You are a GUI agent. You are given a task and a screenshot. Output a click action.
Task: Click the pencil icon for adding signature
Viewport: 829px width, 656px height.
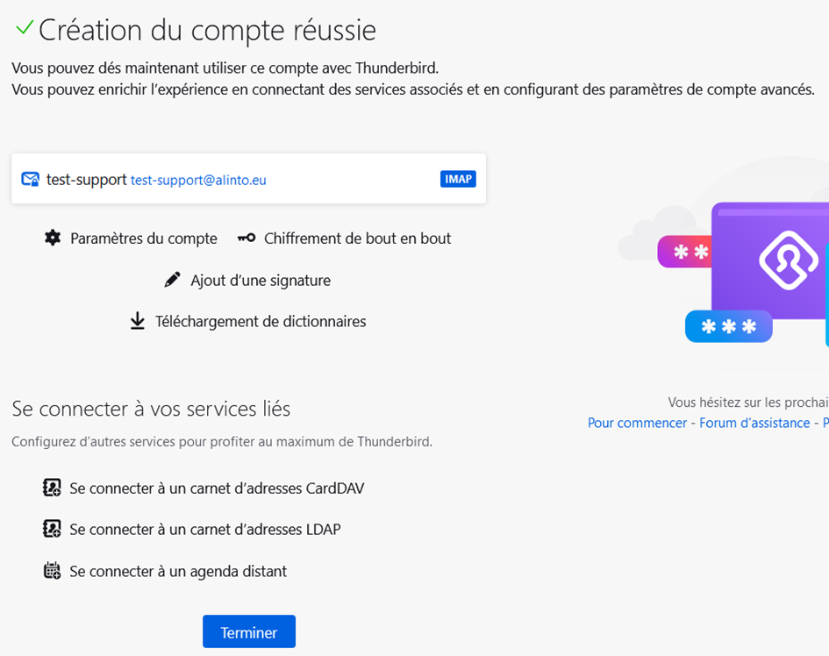[173, 280]
